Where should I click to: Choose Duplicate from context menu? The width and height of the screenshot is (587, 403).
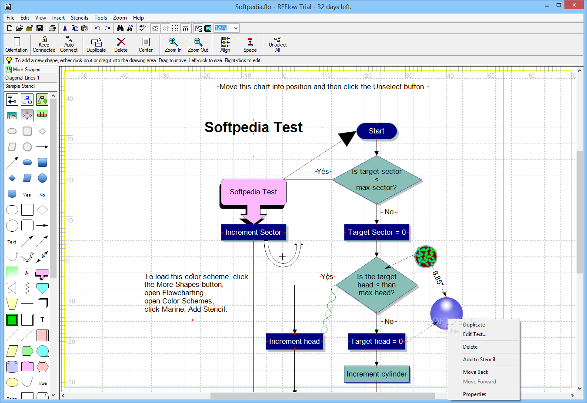(x=484, y=325)
